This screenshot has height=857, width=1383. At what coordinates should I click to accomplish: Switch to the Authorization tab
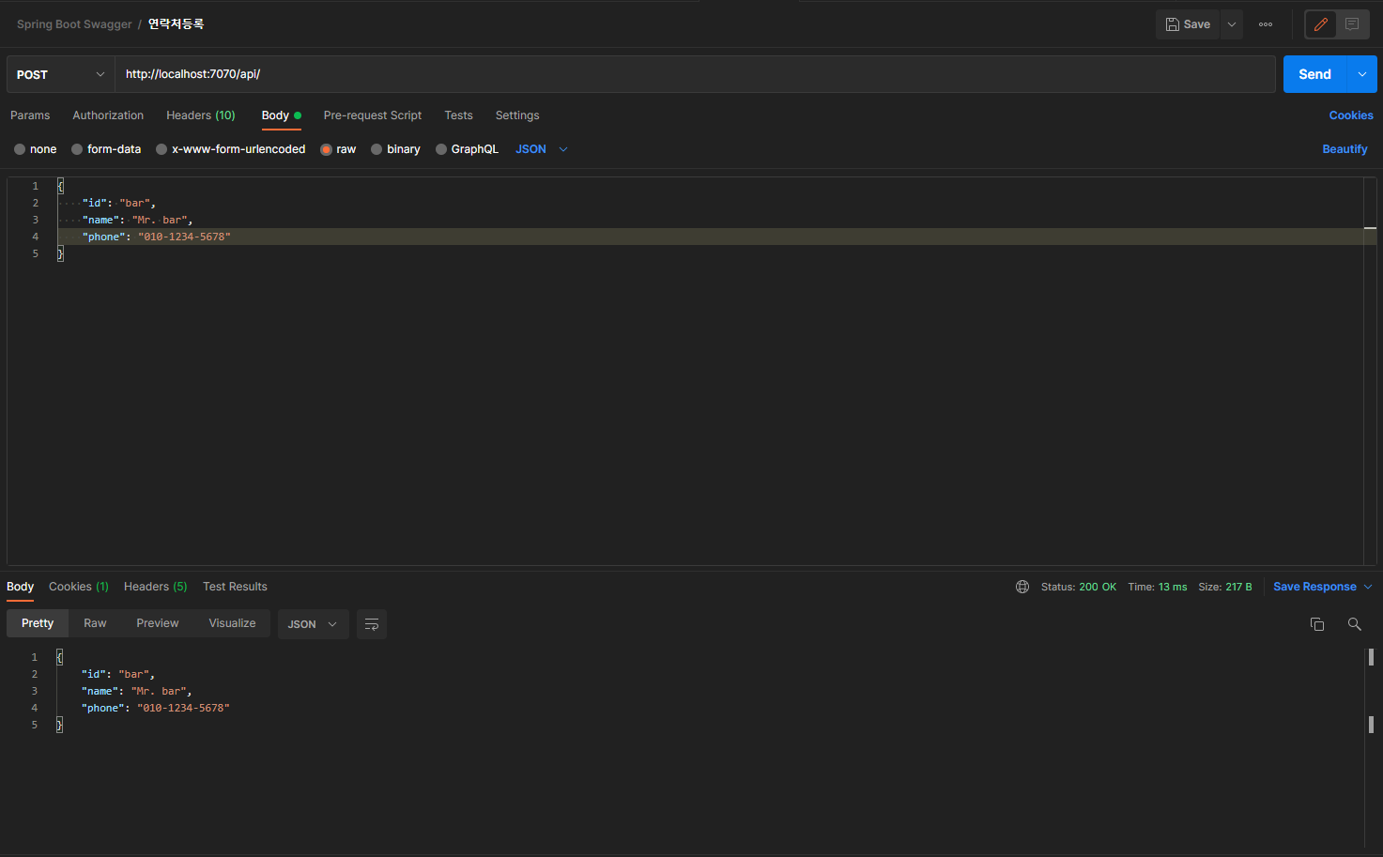108,115
